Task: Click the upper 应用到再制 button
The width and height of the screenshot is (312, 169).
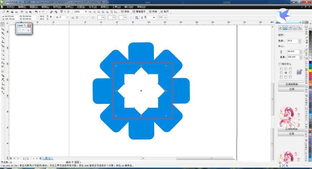Action: [x=291, y=84]
